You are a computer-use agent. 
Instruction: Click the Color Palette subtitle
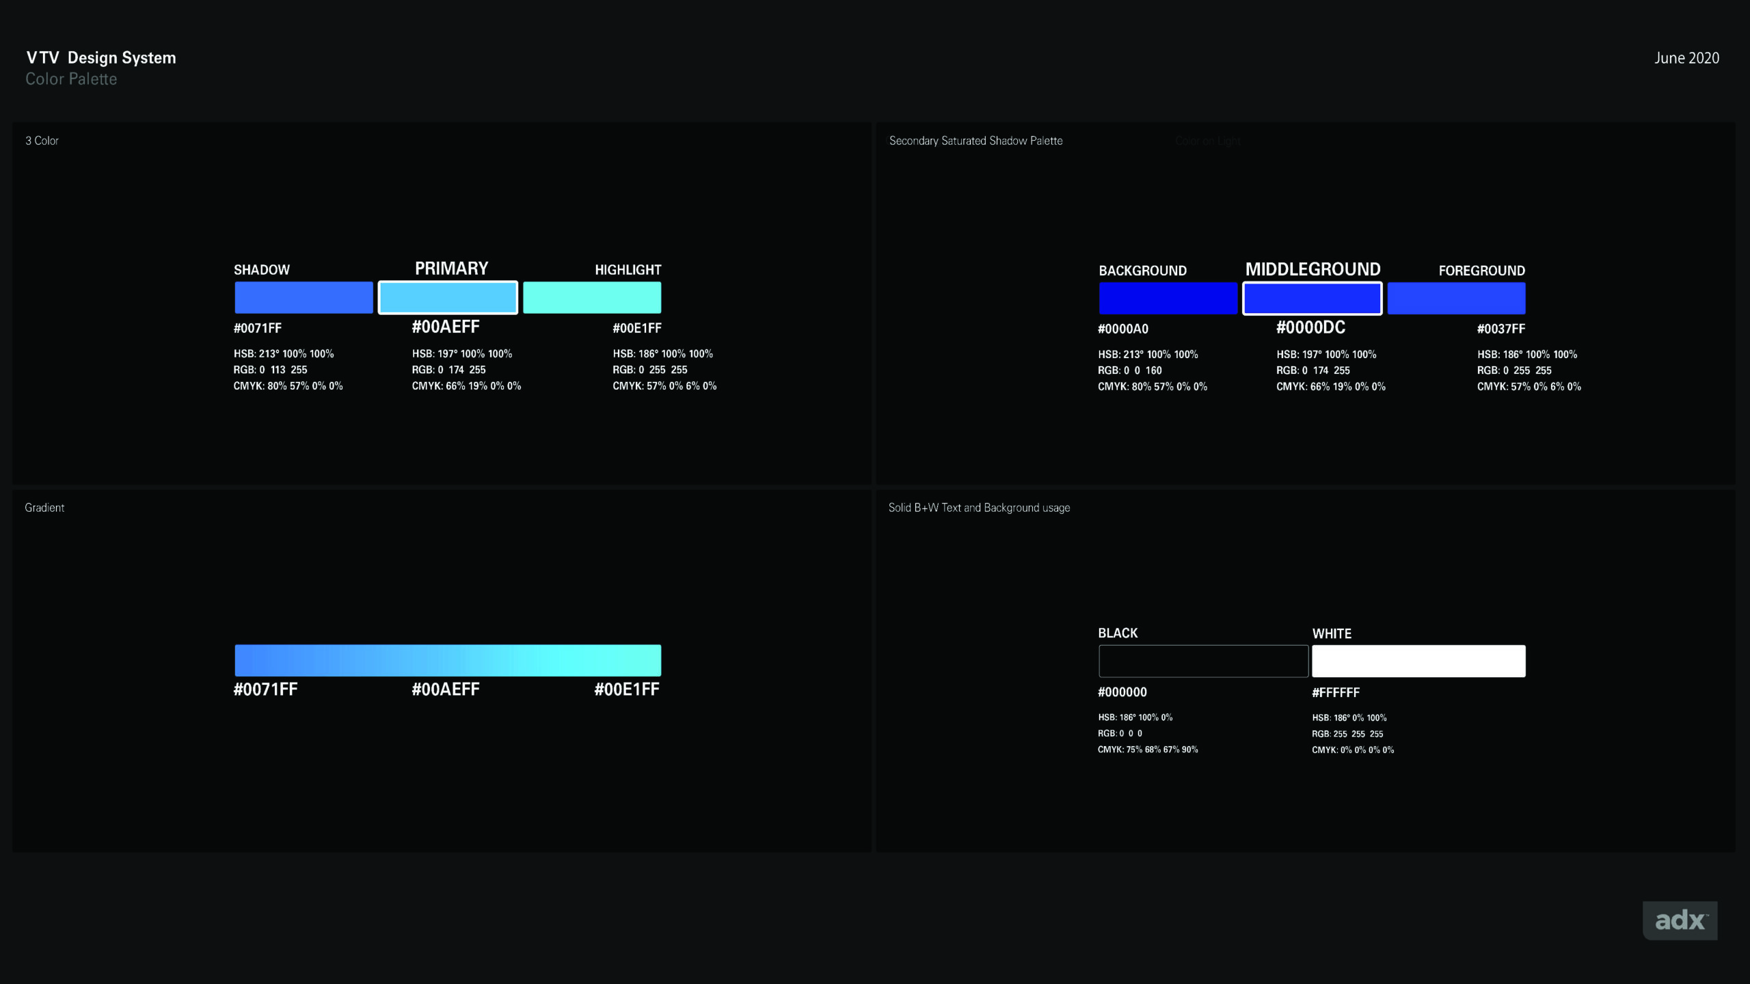71,79
